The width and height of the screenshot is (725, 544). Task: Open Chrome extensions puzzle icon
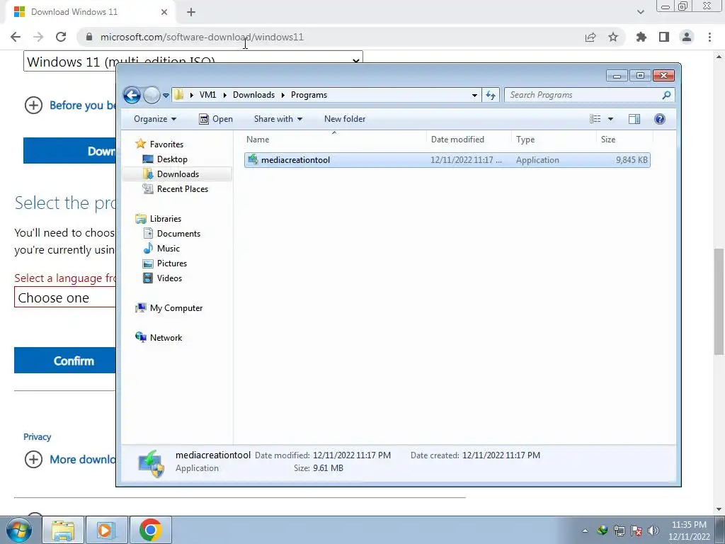pyautogui.click(x=641, y=37)
